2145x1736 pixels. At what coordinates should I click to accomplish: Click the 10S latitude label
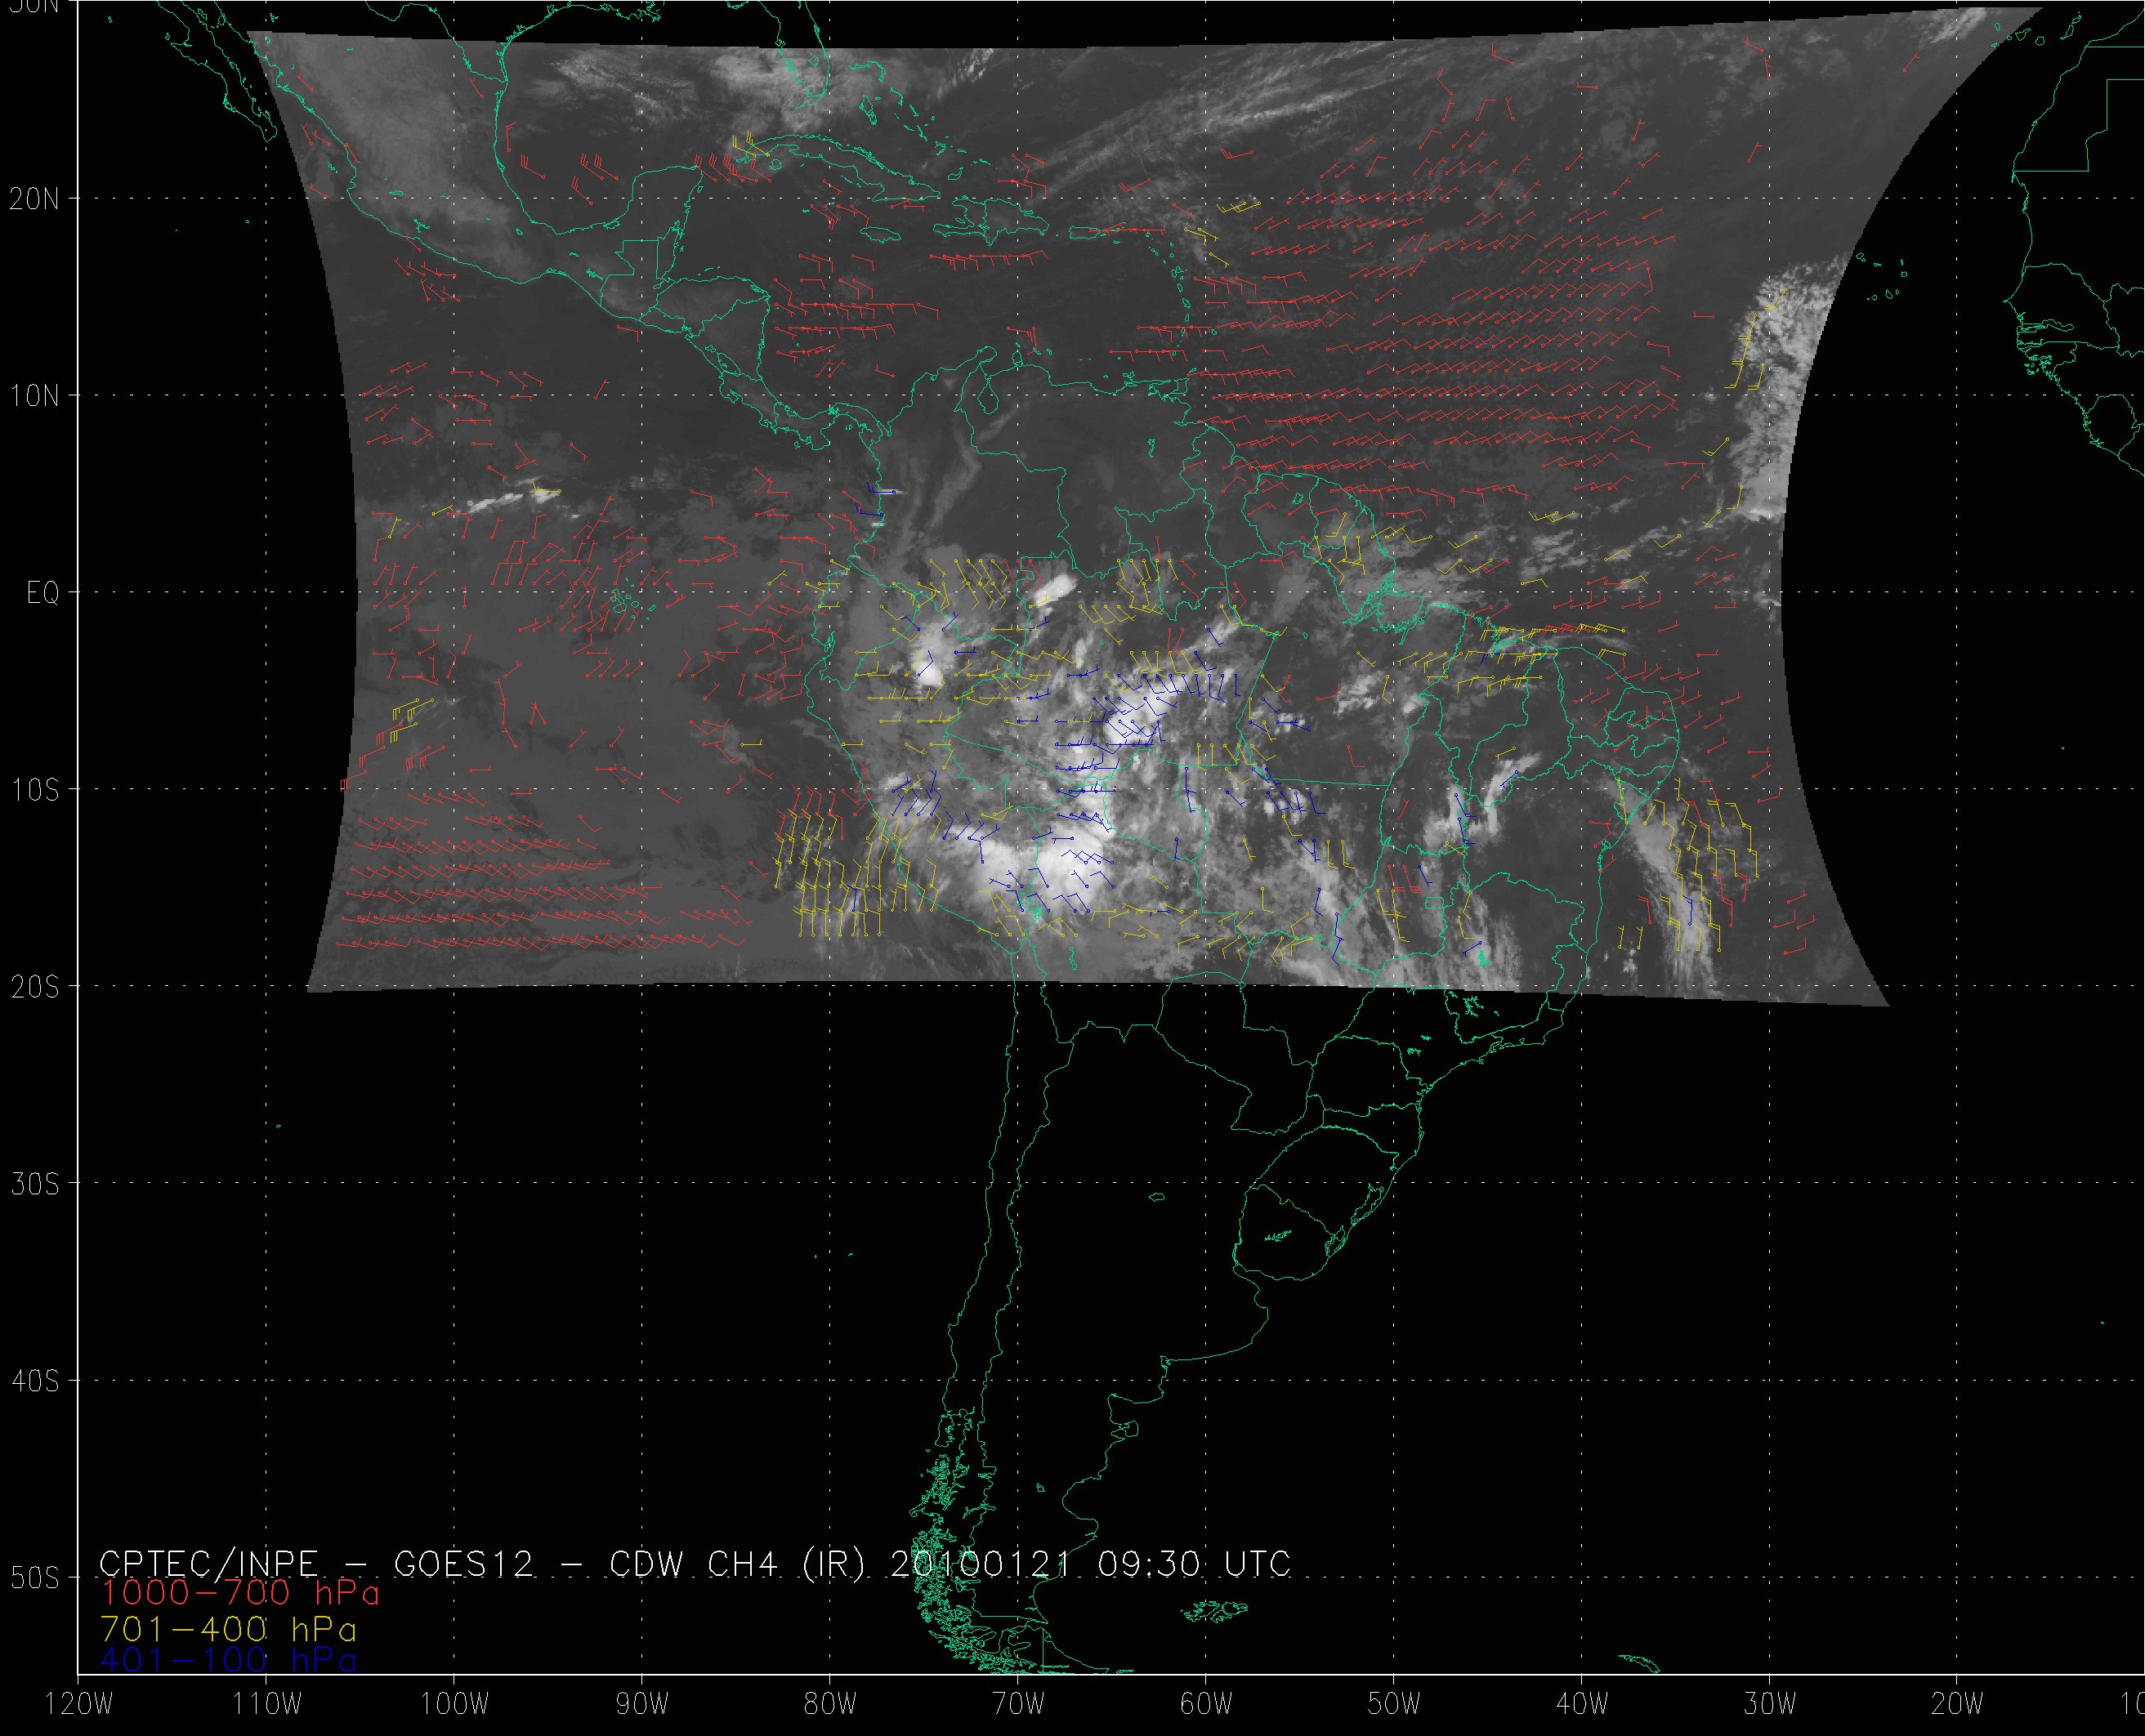point(35,790)
